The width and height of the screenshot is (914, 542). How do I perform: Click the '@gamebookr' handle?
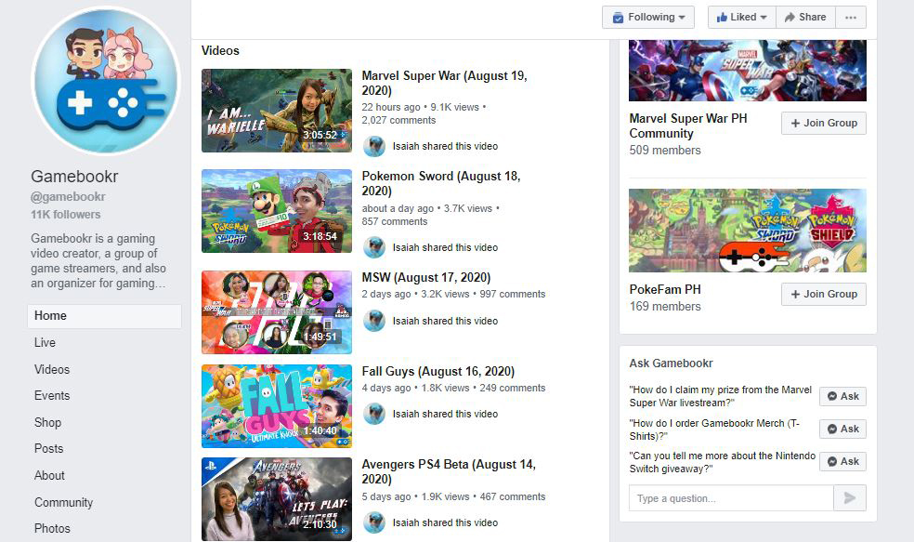68,196
